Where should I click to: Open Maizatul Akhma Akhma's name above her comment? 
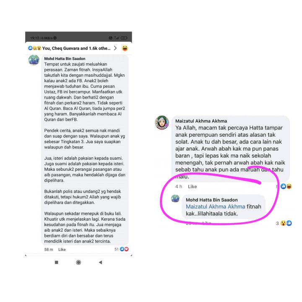[201, 121]
